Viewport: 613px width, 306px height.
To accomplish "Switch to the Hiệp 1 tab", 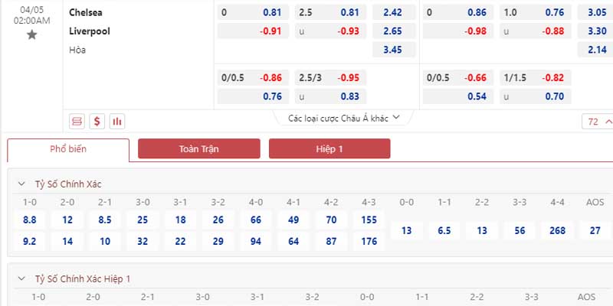I will [329, 148].
